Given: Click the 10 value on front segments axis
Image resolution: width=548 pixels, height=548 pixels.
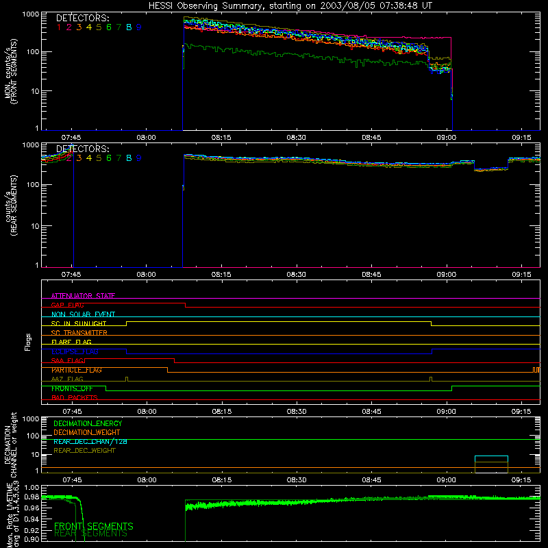Looking at the screenshot, I should [35, 91].
